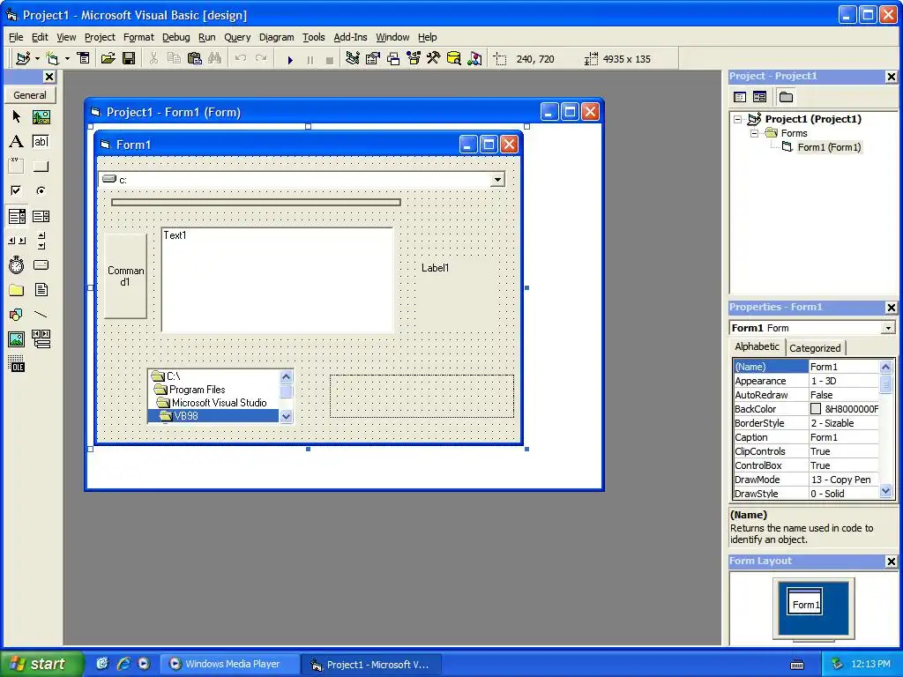Select the Form1 thumbnail in Form Layout
Screen dimensions: 903x677
804,601
